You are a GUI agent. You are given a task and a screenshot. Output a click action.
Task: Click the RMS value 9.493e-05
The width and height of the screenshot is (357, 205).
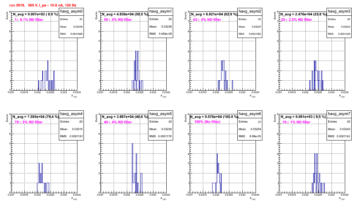(165, 34)
